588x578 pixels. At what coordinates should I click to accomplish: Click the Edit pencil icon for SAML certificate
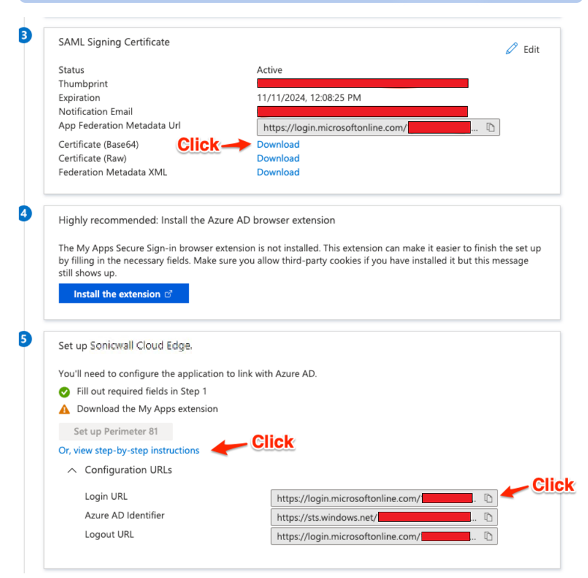pos(512,49)
